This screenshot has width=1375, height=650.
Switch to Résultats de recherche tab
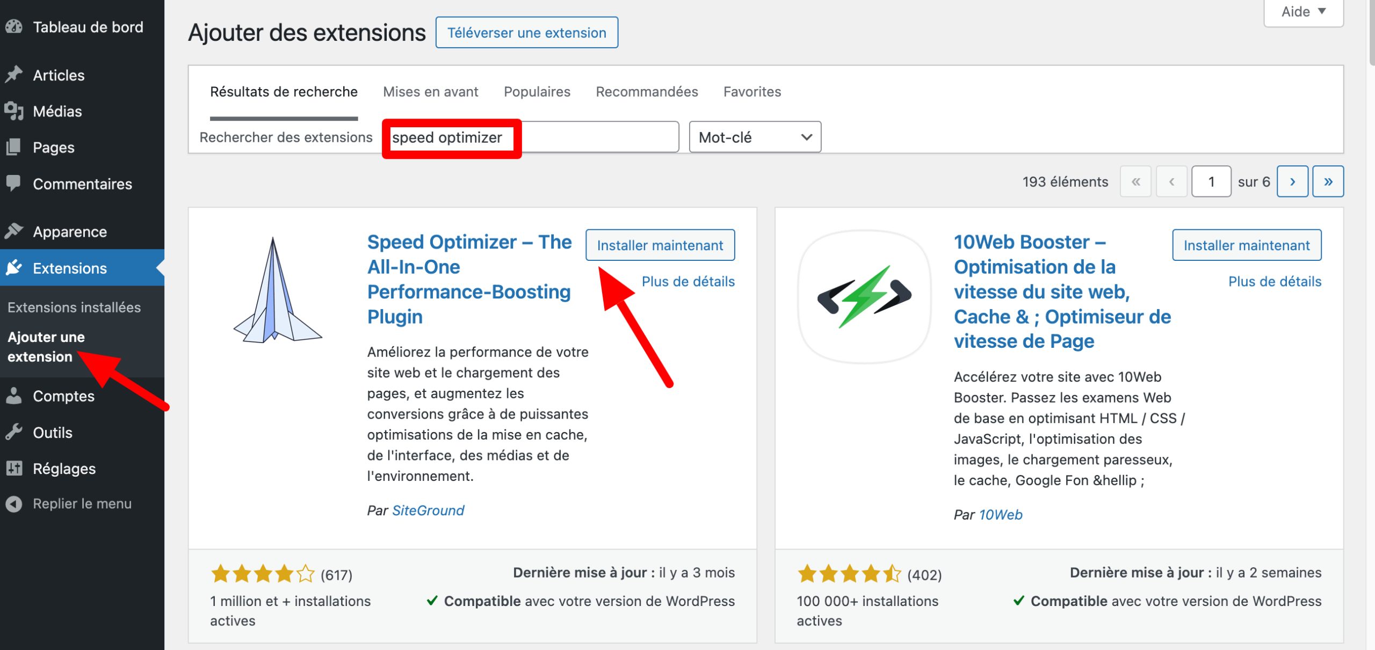pos(284,92)
